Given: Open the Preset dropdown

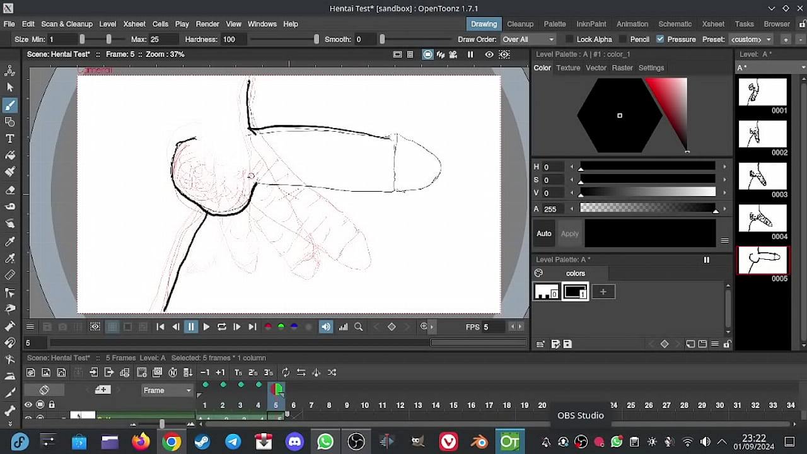Looking at the screenshot, I should 751,39.
